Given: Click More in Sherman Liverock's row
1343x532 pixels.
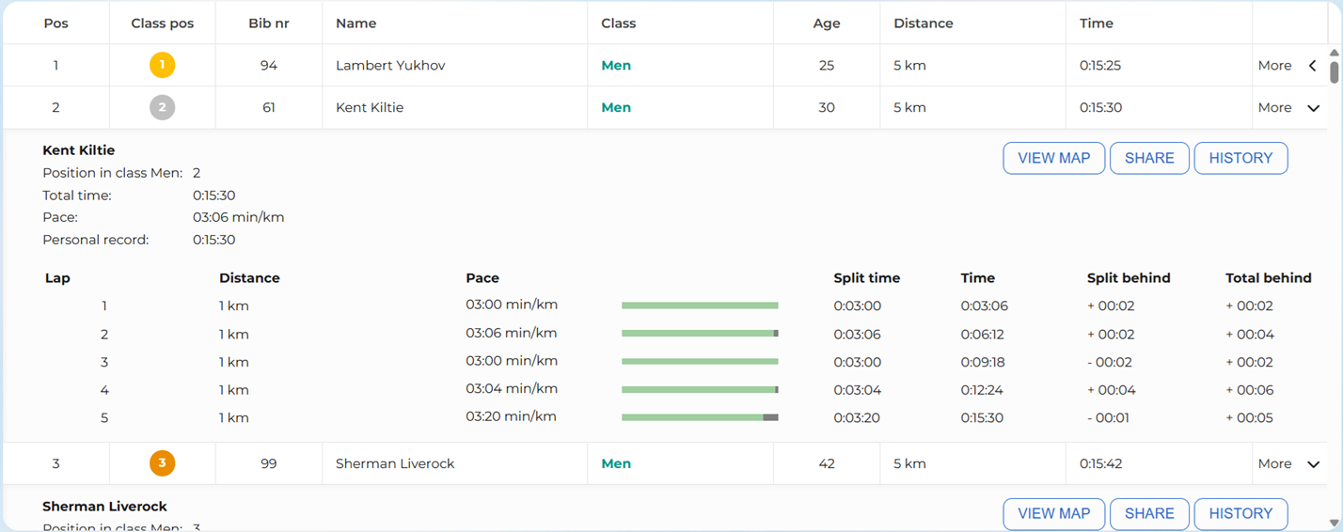Looking at the screenshot, I should [x=1274, y=464].
